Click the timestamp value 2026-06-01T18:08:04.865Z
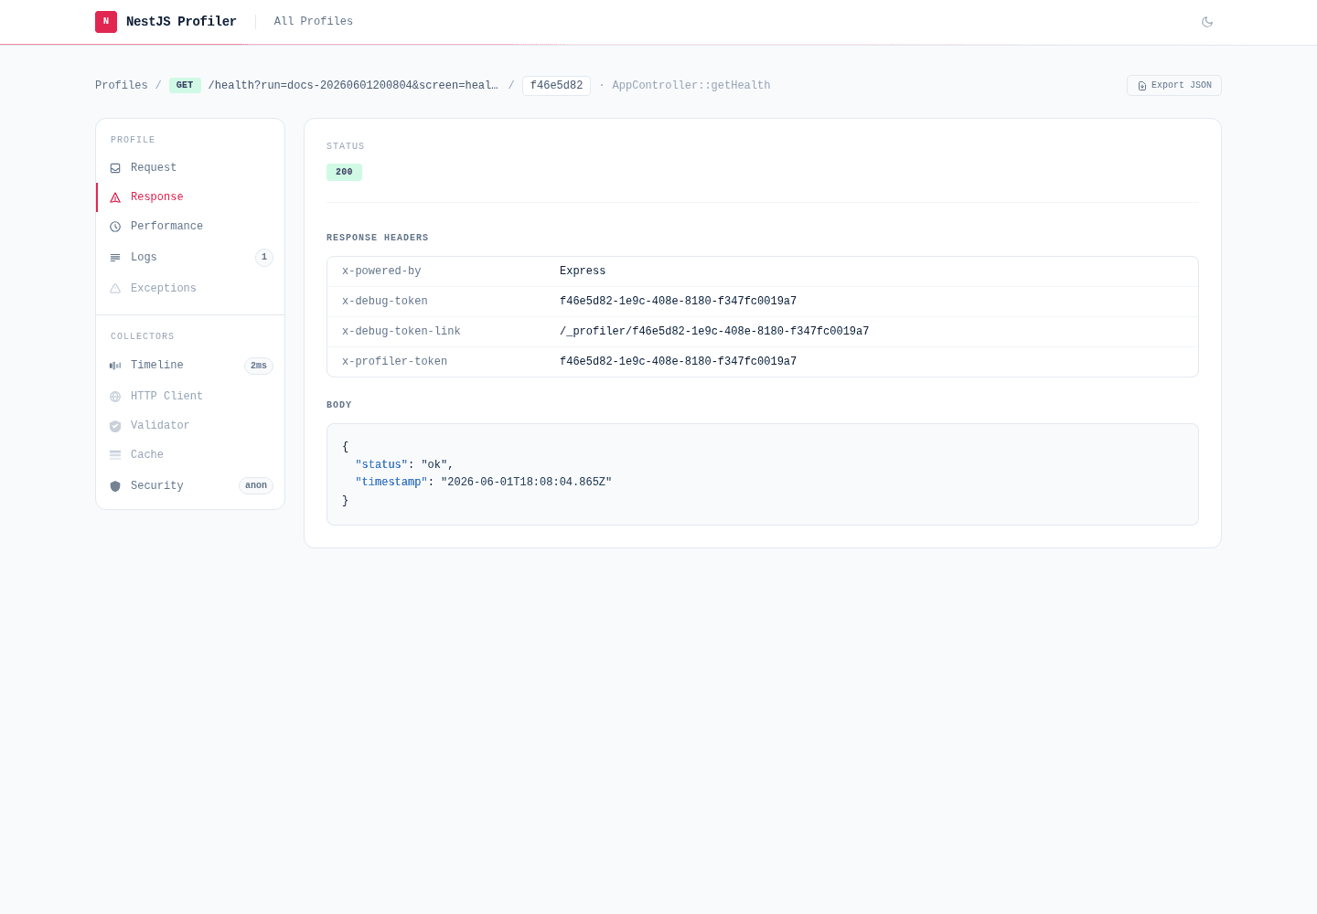The image size is (1317, 914). [x=527, y=483]
